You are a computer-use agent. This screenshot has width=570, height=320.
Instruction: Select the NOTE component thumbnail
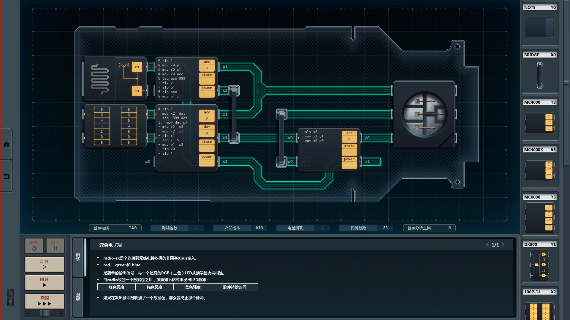(x=539, y=28)
